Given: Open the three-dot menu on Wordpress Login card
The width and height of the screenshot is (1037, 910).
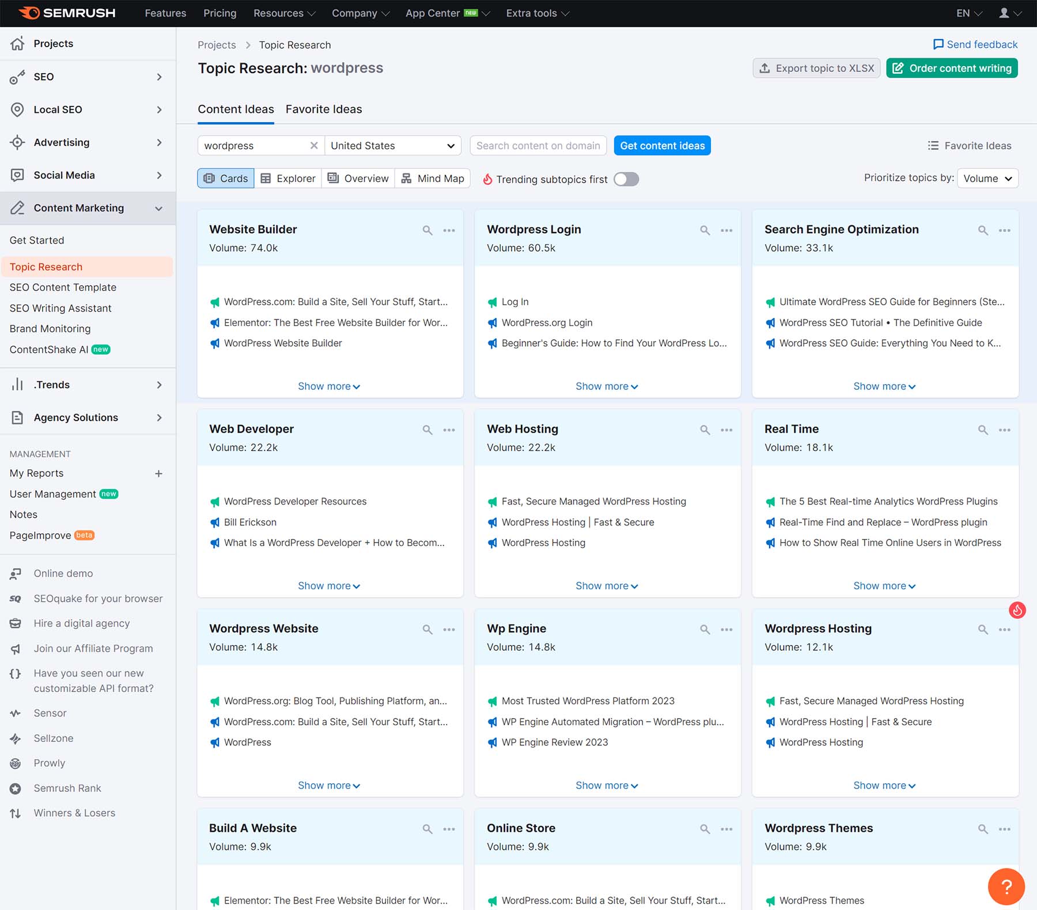Looking at the screenshot, I should click(x=726, y=230).
